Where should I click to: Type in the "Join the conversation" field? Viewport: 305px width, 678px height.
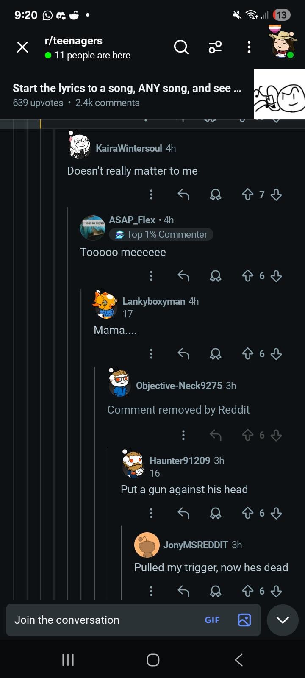102,620
